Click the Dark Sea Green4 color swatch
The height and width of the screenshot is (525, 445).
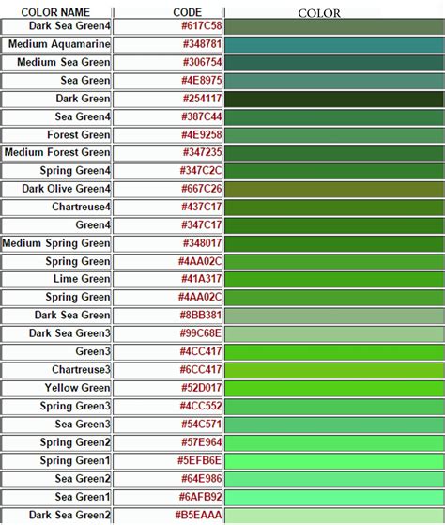334,27
